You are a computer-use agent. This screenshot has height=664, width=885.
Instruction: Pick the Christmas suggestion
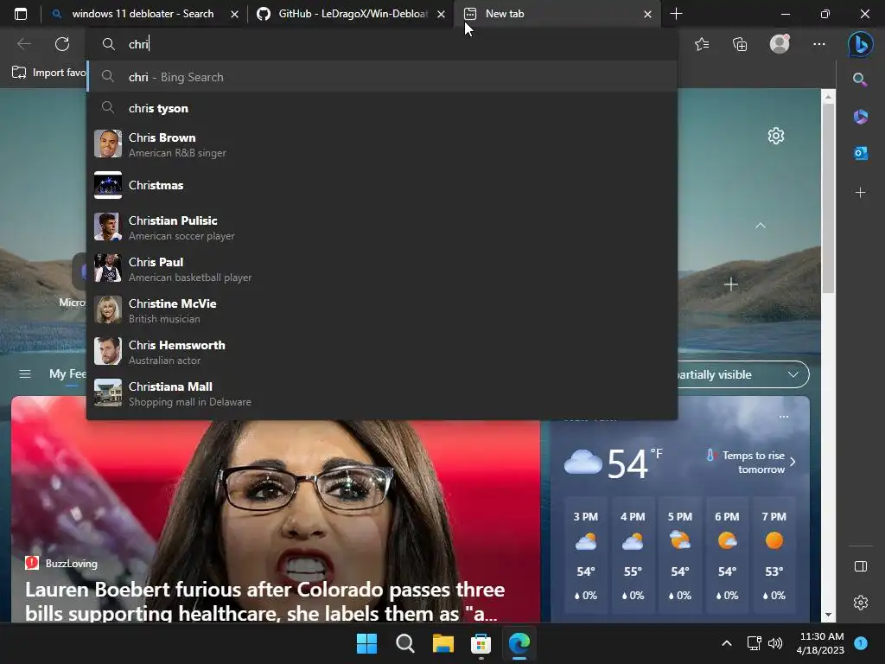click(382, 185)
